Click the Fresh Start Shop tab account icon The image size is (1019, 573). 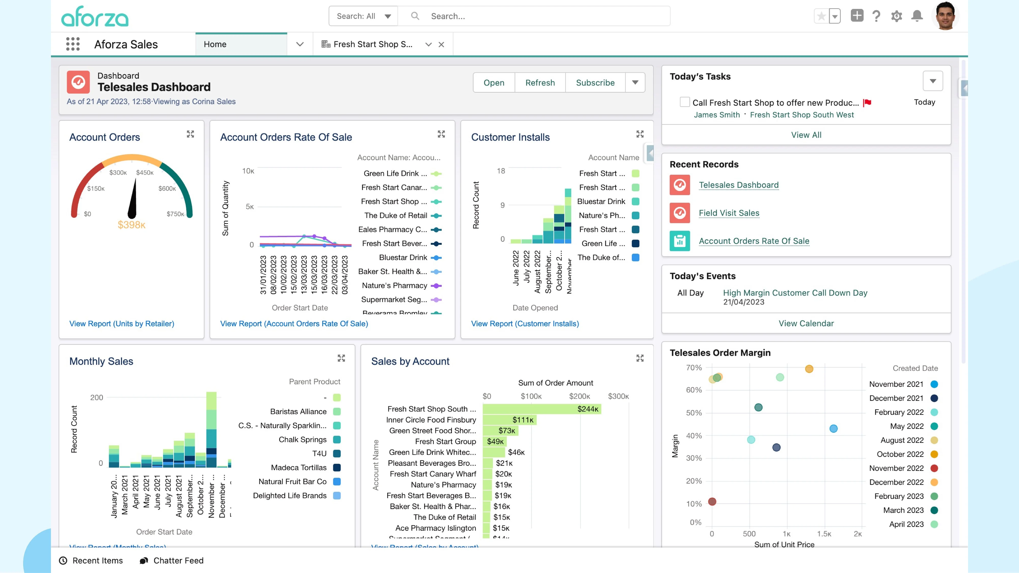click(x=326, y=44)
